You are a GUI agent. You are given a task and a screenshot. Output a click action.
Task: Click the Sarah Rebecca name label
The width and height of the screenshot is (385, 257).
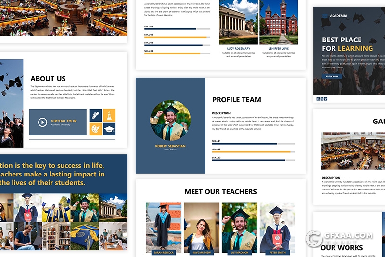coord(164,252)
